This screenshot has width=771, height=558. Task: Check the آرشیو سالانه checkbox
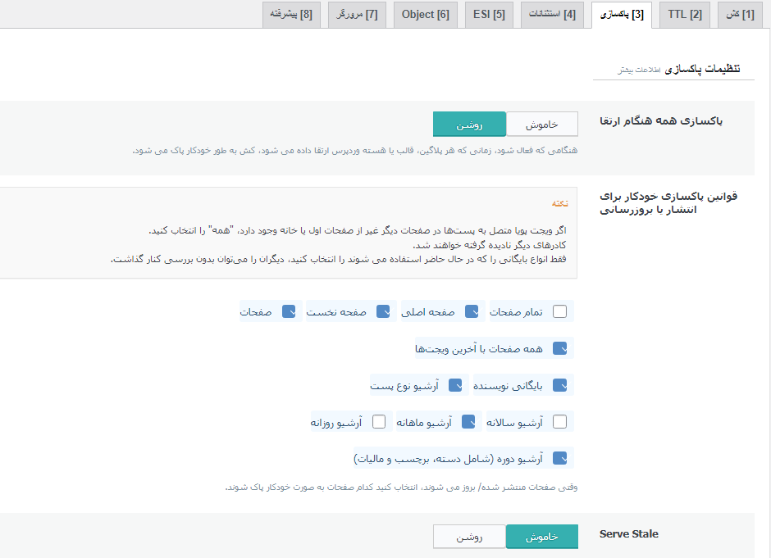click(x=561, y=421)
